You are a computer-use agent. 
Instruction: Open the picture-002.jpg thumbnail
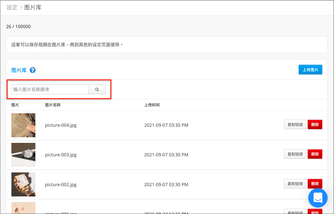click(23, 184)
